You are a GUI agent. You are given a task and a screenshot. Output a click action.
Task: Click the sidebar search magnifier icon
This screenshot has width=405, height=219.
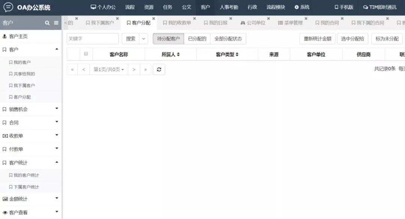(x=47, y=23)
